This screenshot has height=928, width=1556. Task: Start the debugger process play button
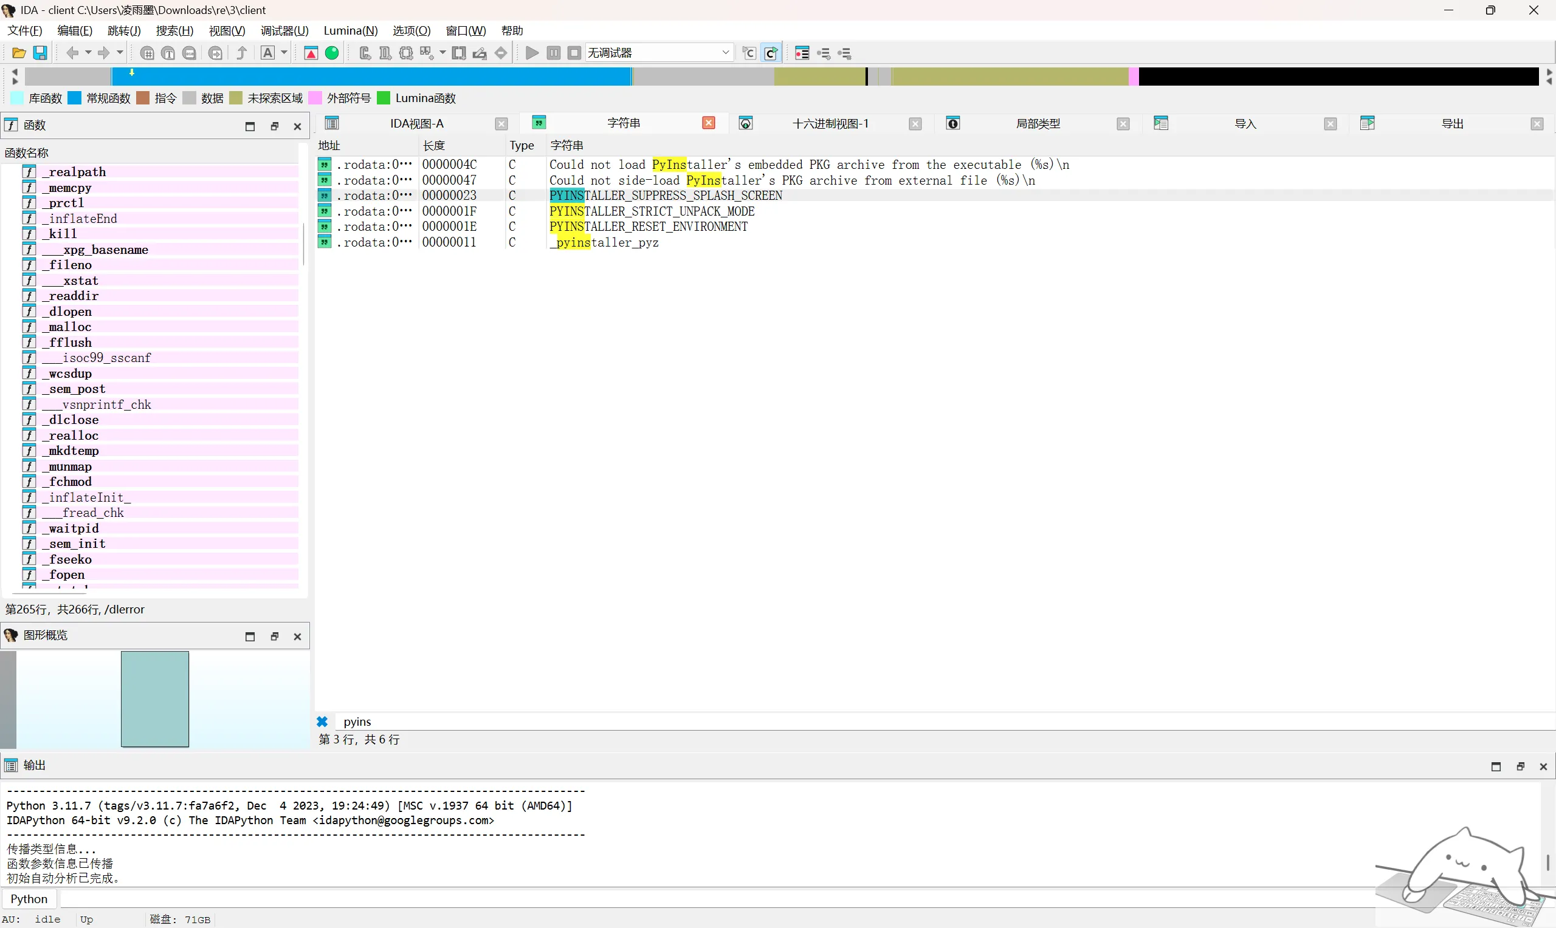click(532, 53)
